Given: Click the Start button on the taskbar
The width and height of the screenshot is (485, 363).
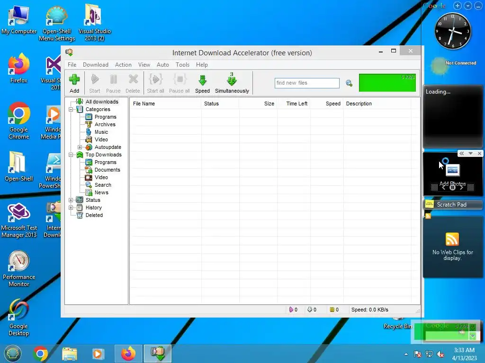Looking at the screenshot, I should (x=12, y=354).
